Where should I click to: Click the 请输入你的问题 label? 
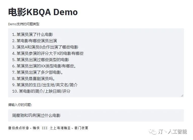click(x=20, y=105)
